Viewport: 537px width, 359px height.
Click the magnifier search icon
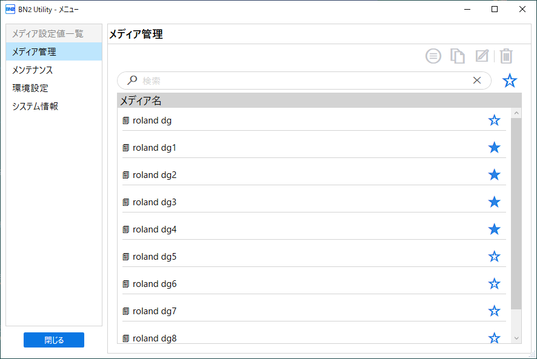[132, 81]
